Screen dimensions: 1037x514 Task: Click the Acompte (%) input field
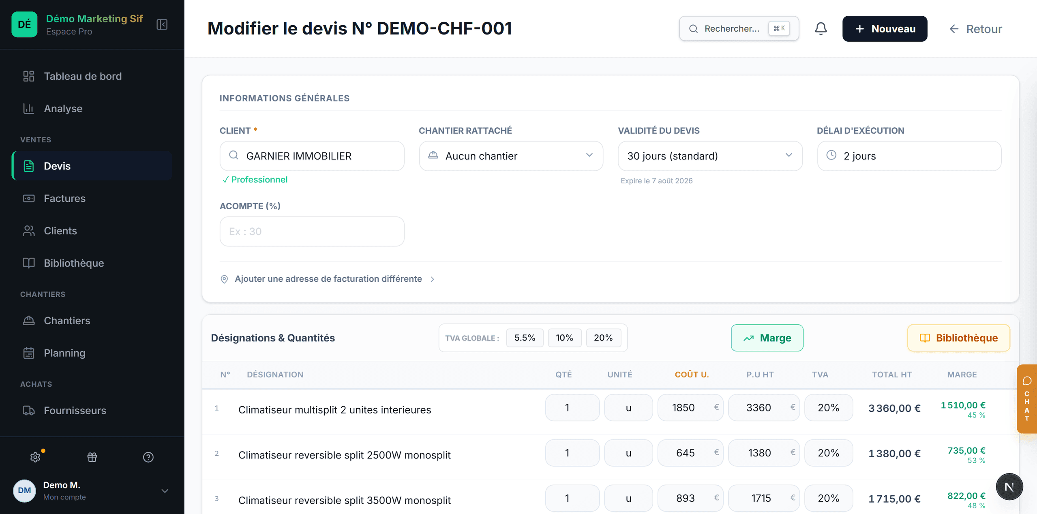[312, 231]
